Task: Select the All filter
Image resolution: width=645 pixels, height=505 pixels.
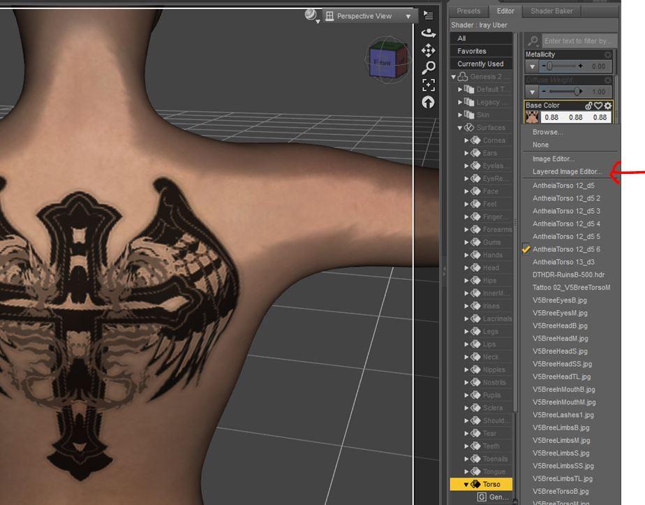Action: (481, 38)
